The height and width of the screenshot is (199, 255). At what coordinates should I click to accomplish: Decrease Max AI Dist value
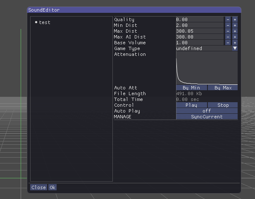[x=228, y=37]
